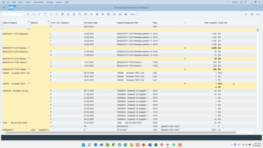The image size is (263, 148).
Task: Click the ME2M transaction code field
Action: (x=235, y=2)
